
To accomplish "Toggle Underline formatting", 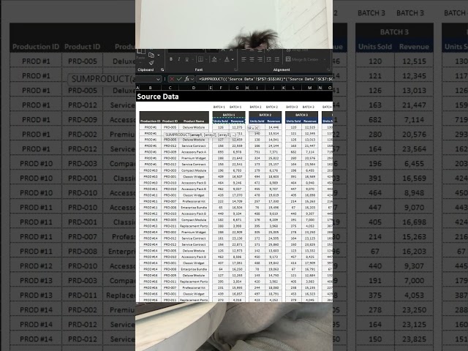I will click(186, 59).
